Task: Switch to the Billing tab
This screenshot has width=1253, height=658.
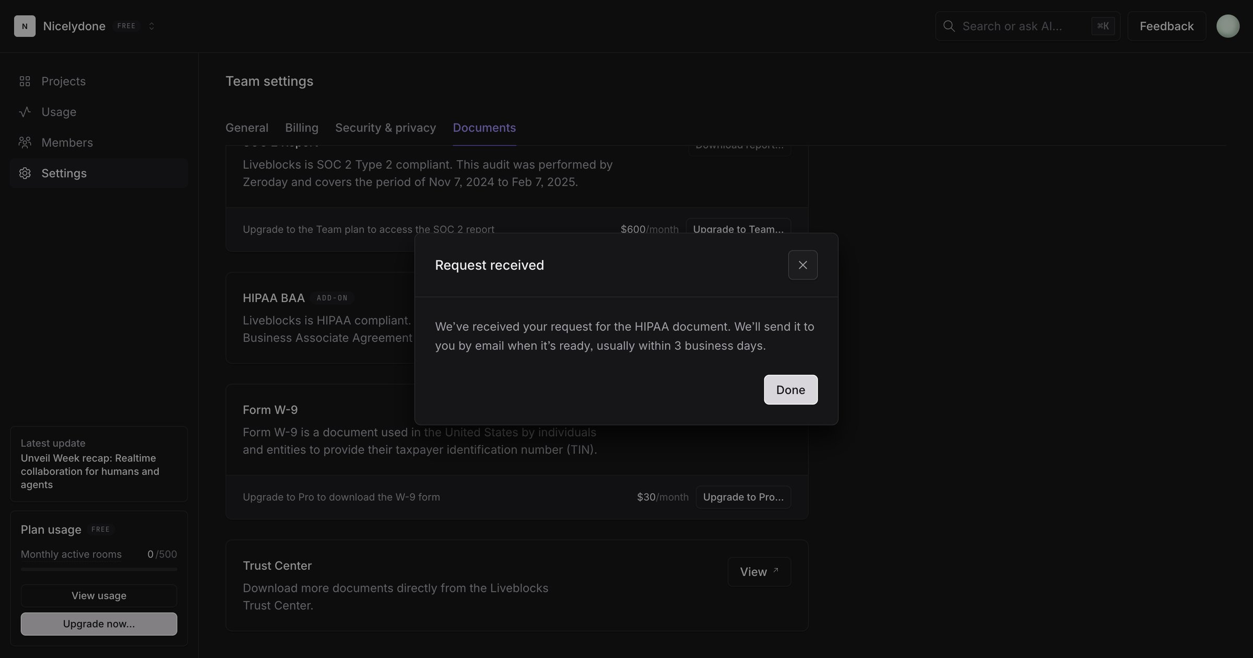Action: coord(302,128)
